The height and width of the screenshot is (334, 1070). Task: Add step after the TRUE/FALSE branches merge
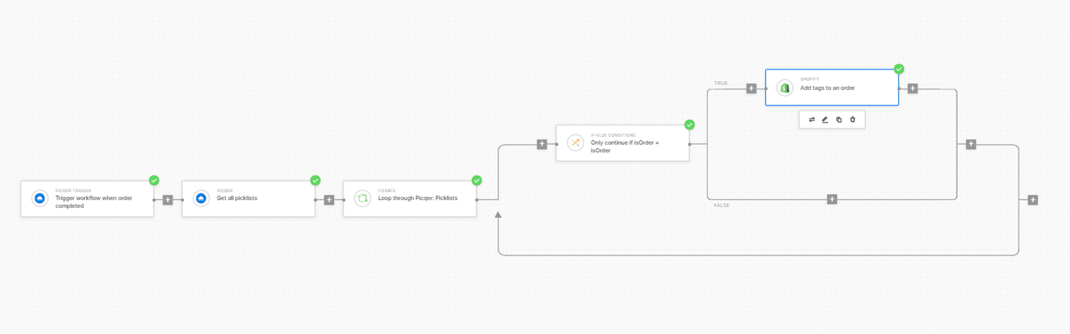coord(971,144)
